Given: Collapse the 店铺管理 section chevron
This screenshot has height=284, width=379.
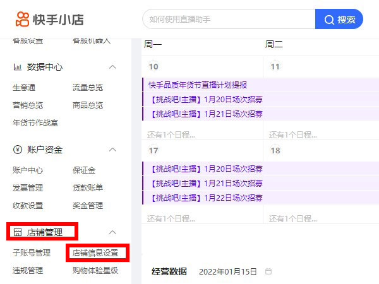Looking at the screenshot, I should click(x=113, y=232).
